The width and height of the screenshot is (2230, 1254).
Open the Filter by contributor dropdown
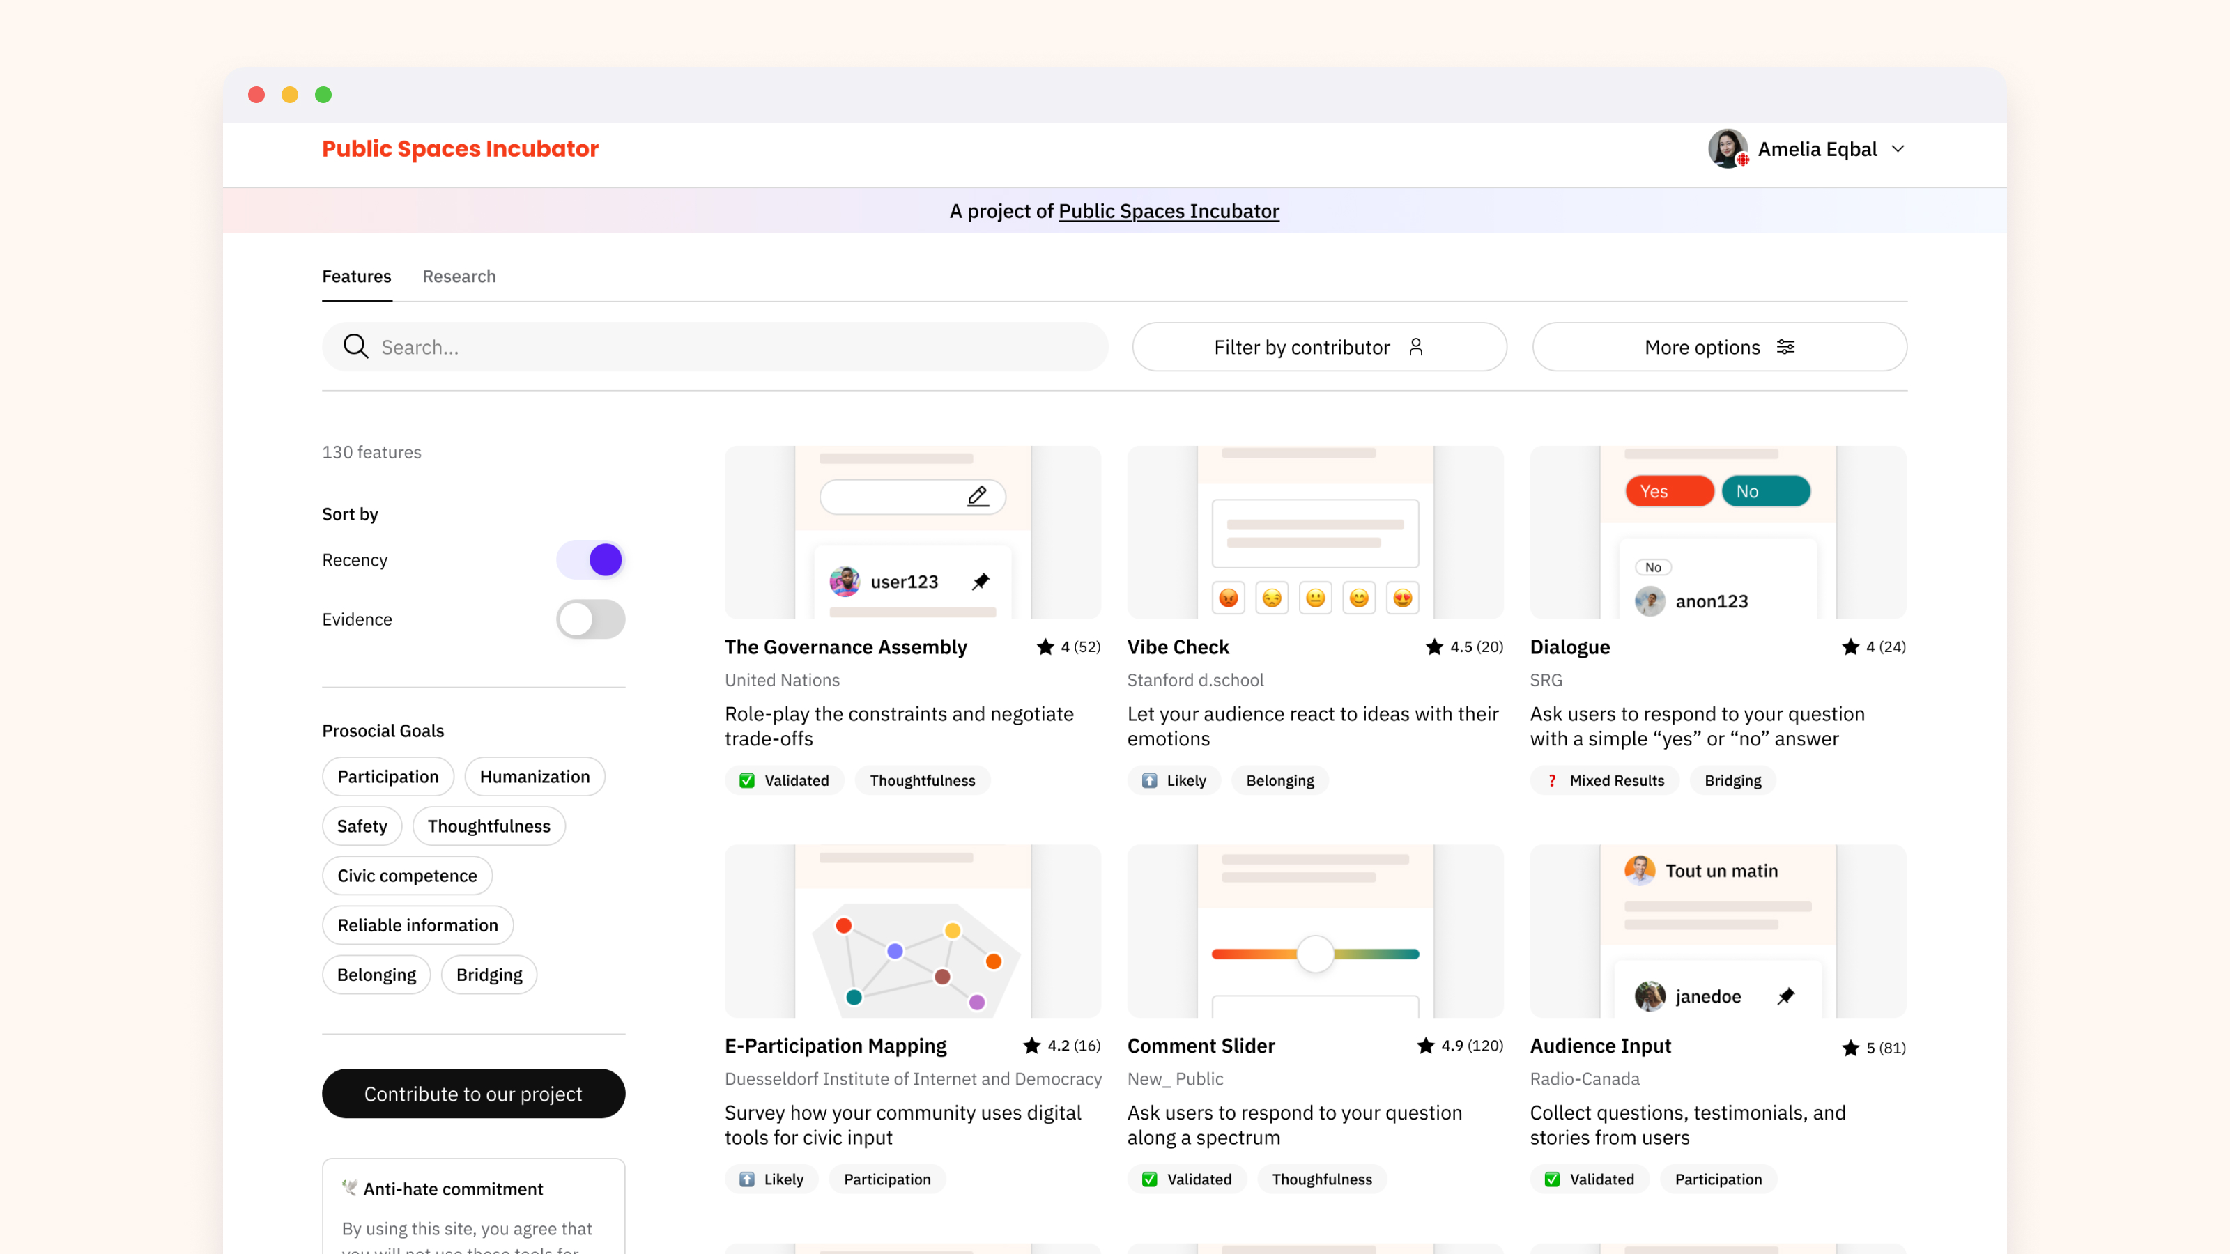(x=1318, y=346)
